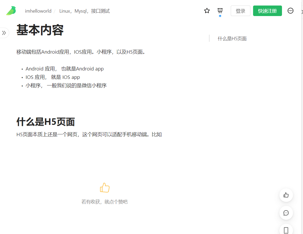The image size is (303, 234).
Task: Click the green 快速注册 signup button
Action: coord(267,11)
